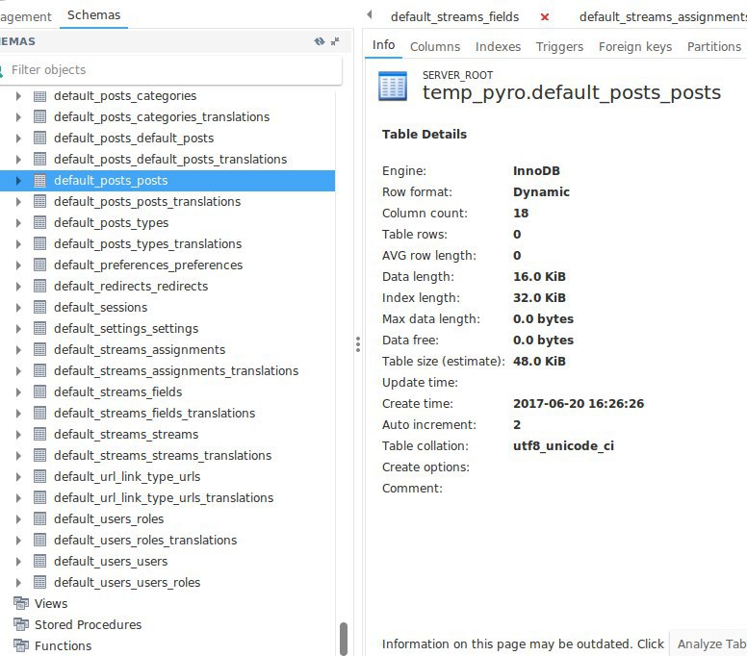Expand the default_streams_streams table
This screenshot has width=747, height=656.
[18, 435]
